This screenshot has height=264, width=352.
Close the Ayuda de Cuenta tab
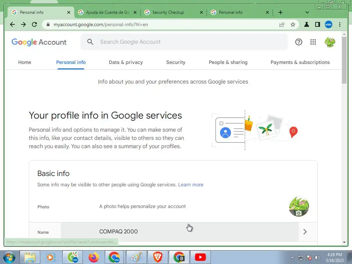pyautogui.click(x=135, y=12)
